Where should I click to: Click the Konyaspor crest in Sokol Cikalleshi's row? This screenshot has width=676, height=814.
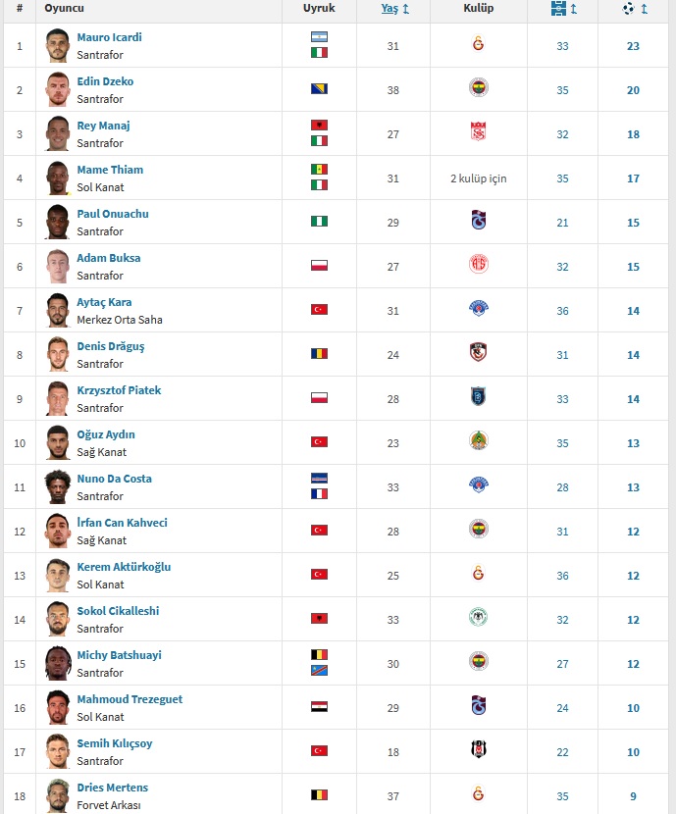tap(478, 617)
